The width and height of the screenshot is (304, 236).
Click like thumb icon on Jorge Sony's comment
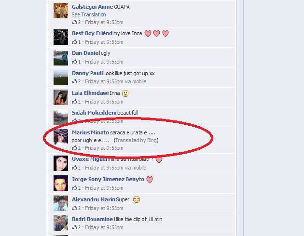click(x=74, y=188)
